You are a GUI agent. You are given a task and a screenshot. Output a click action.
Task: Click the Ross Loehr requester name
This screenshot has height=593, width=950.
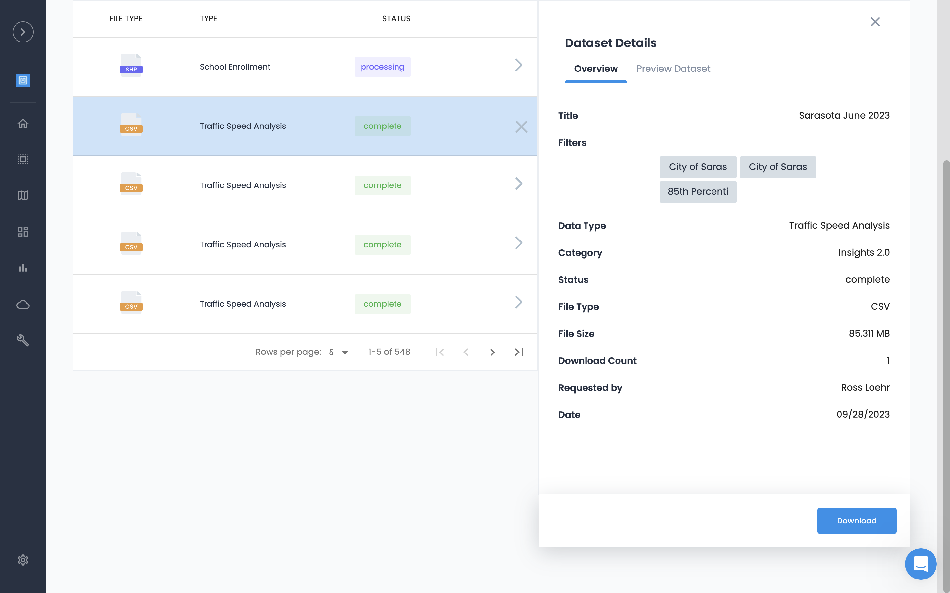[865, 387]
